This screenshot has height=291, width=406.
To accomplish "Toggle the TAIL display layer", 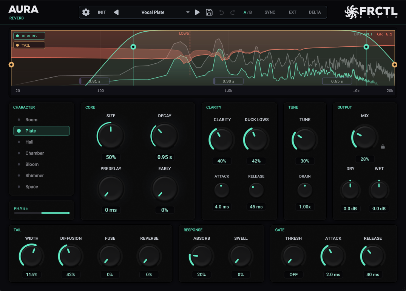I will coord(29,45).
